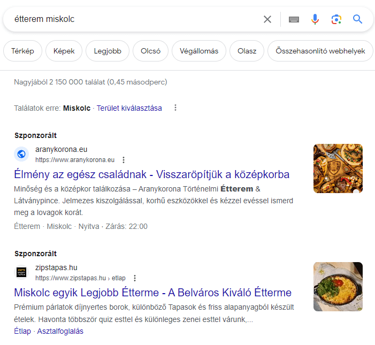Select the Térkép filter chip
Image resolution: width=375 pixels, height=345 pixels.
click(22, 51)
